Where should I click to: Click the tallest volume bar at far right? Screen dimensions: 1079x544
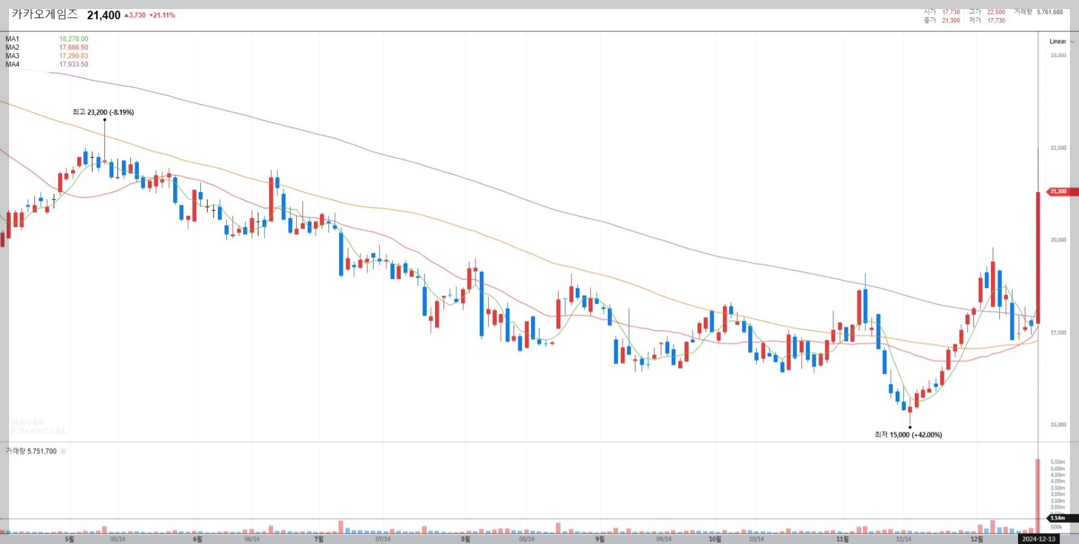(1038, 496)
